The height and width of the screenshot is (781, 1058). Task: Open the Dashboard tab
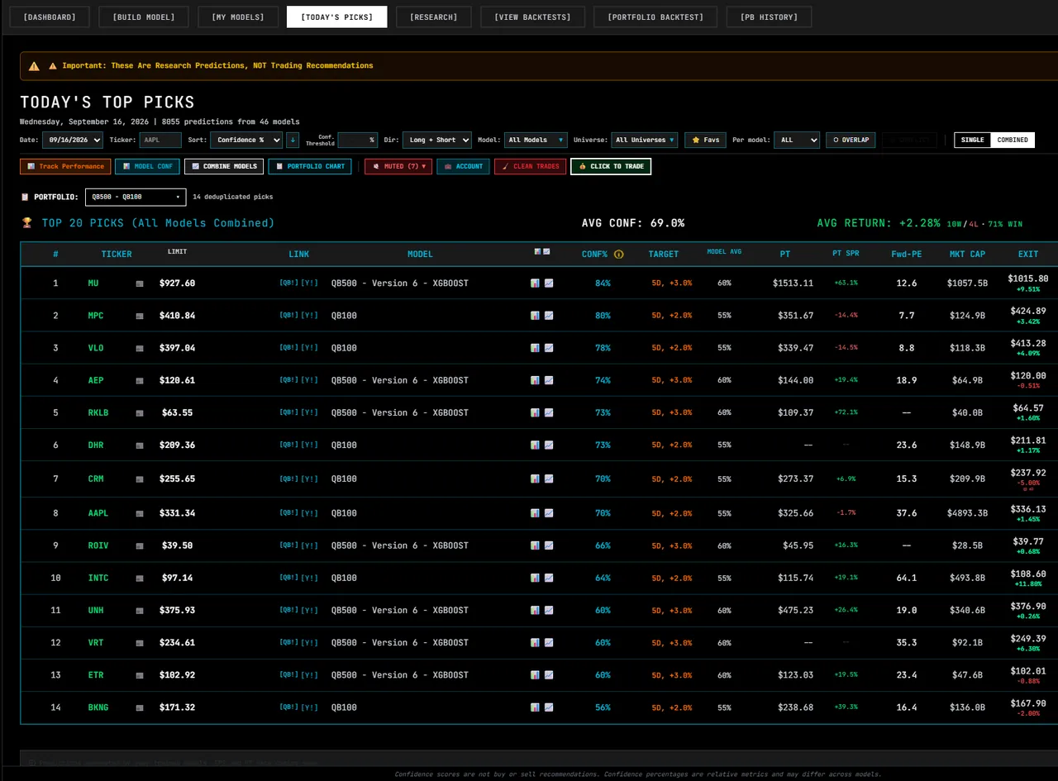[50, 17]
